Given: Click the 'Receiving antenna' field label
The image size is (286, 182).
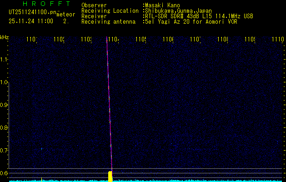Looking at the screenshot, I should point(109,22).
